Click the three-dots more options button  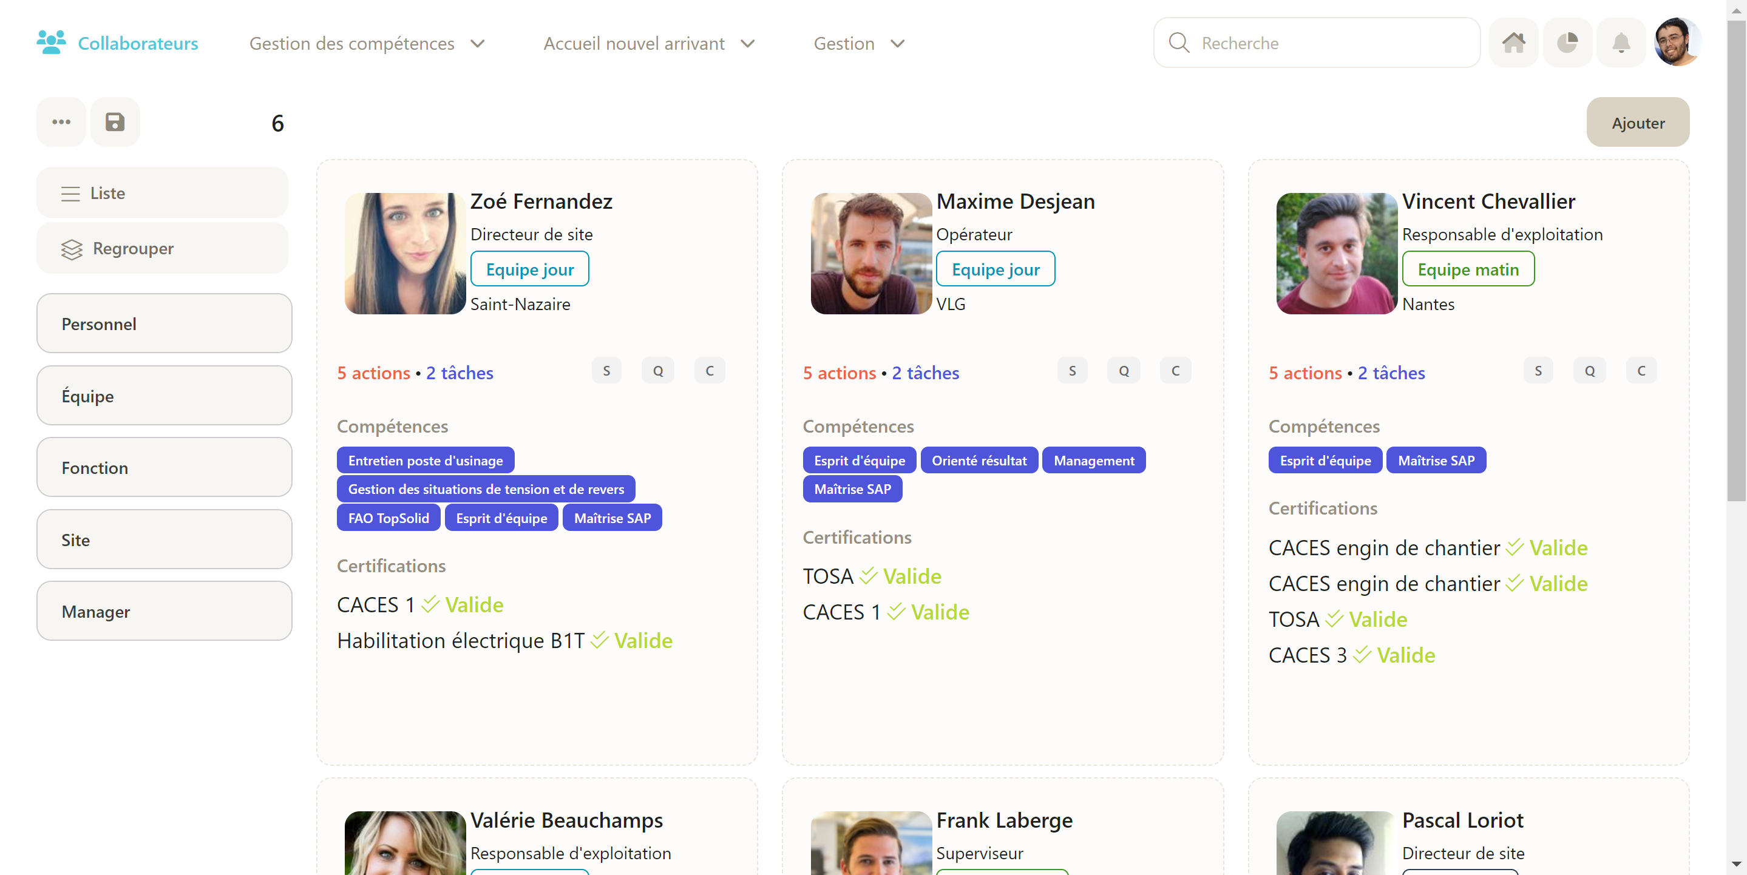61,122
